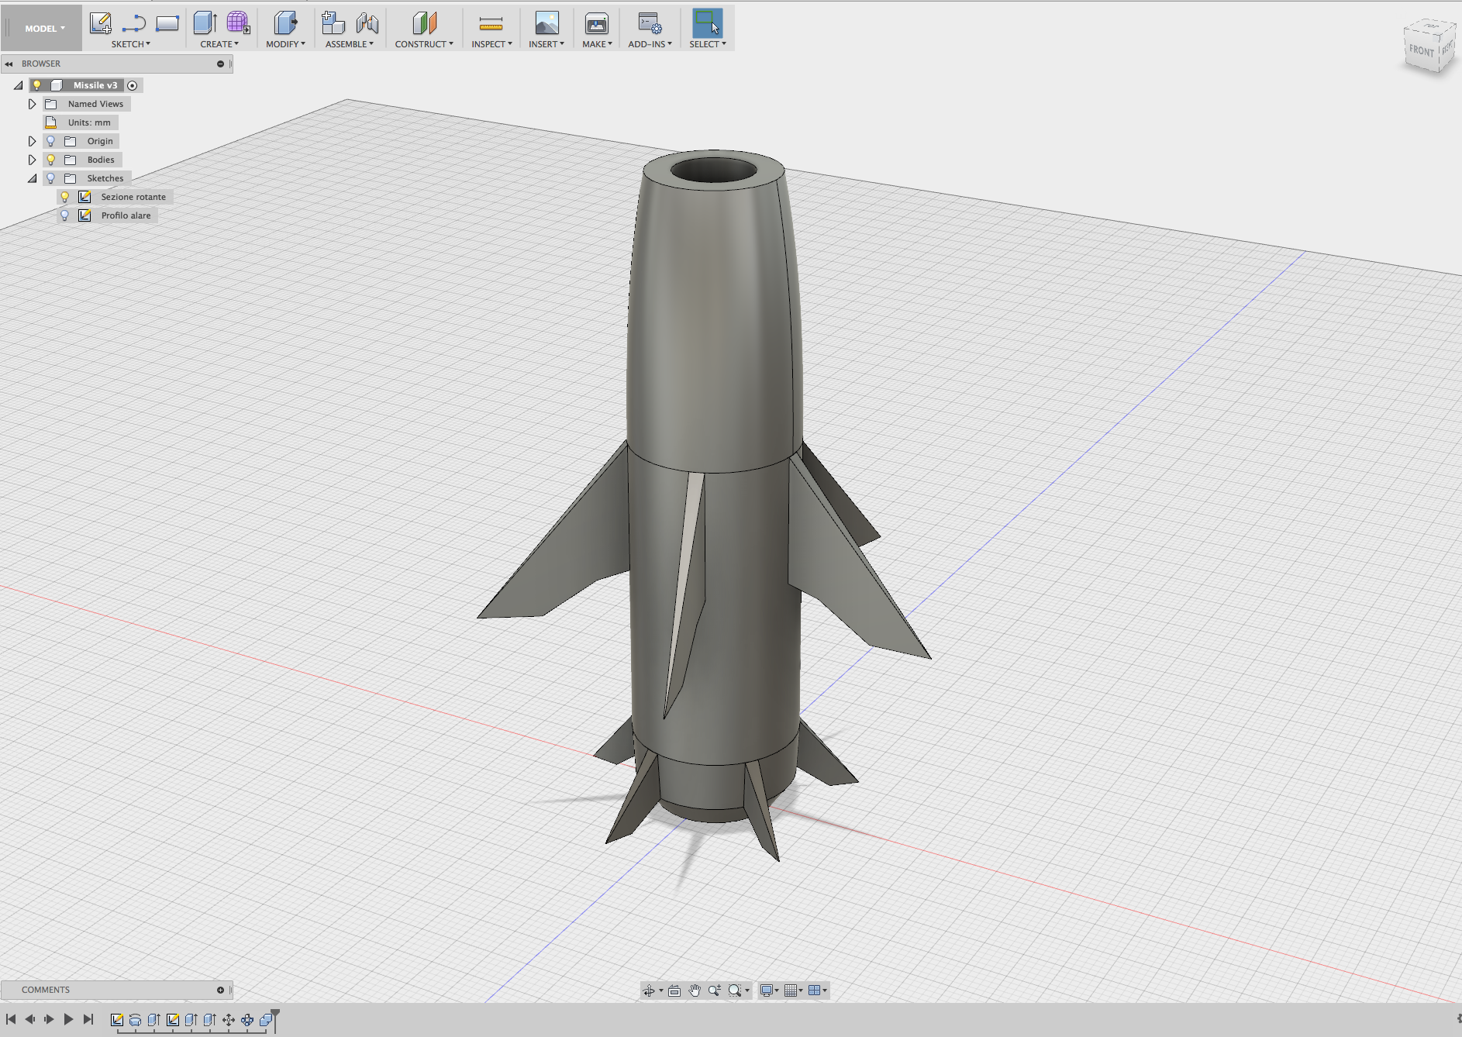Select the Circular Pattern timeline feature
The image size is (1462, 1037).
[x=247, y=1020]
